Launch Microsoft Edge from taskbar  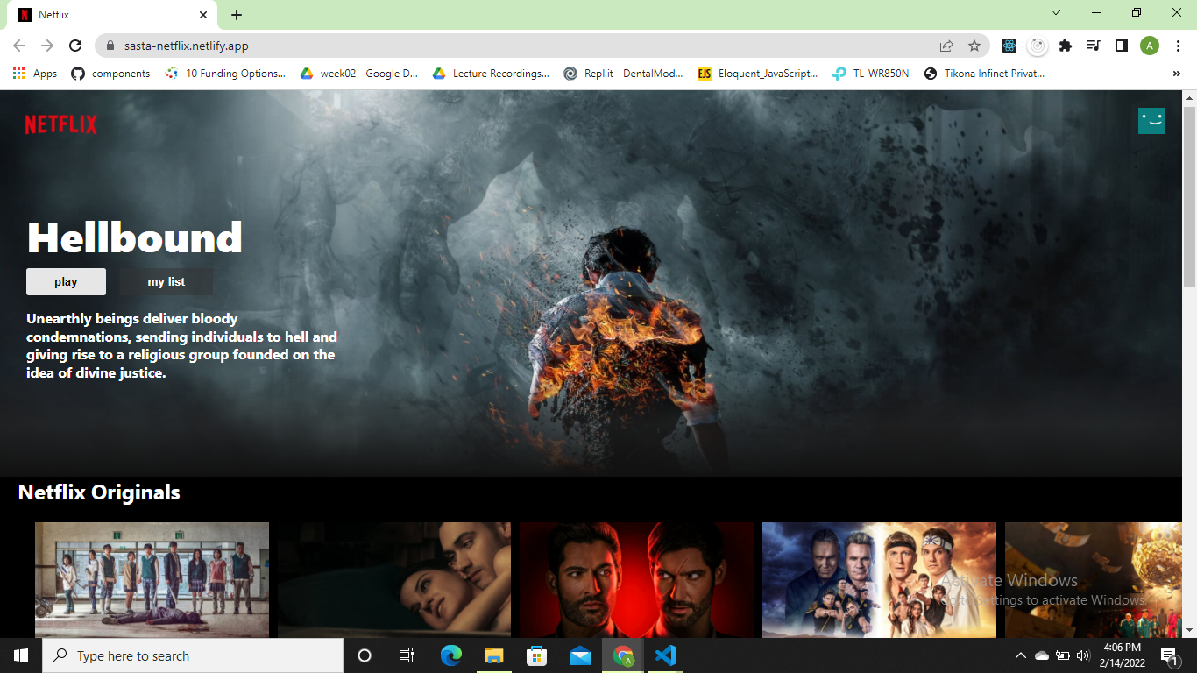coord(451,655)
